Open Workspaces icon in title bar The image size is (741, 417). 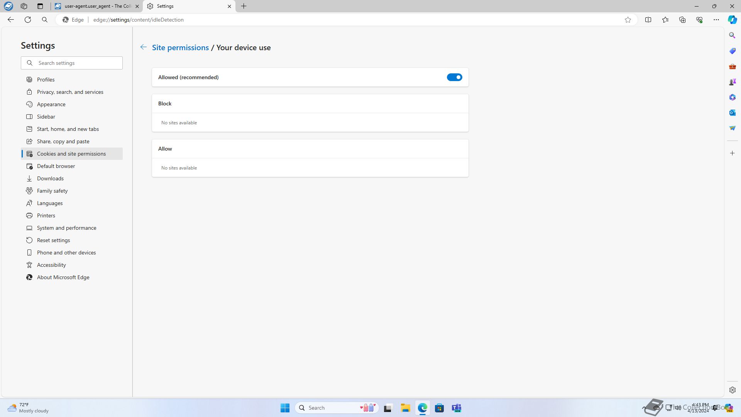click(x=24, y=6)
